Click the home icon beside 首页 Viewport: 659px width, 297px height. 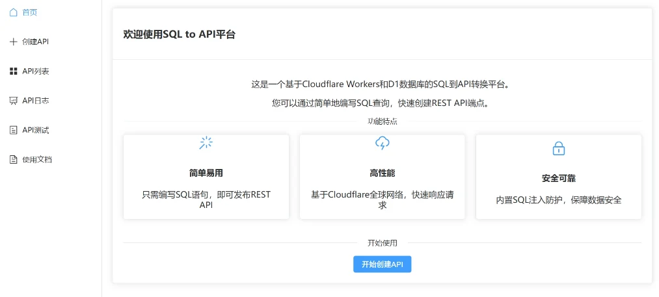click(14, 12)
